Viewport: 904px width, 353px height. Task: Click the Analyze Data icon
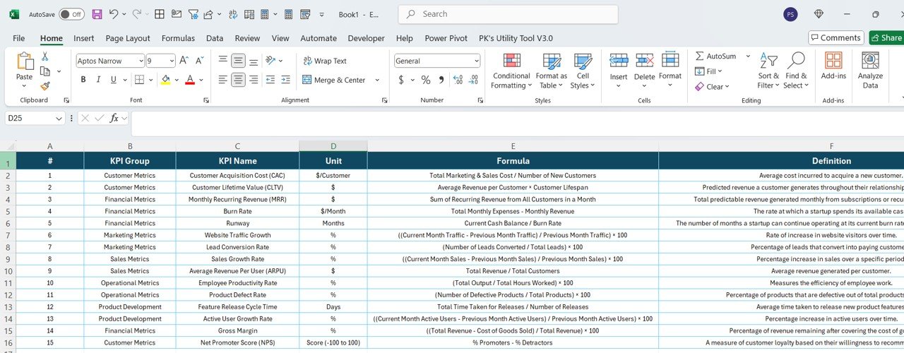870,71
